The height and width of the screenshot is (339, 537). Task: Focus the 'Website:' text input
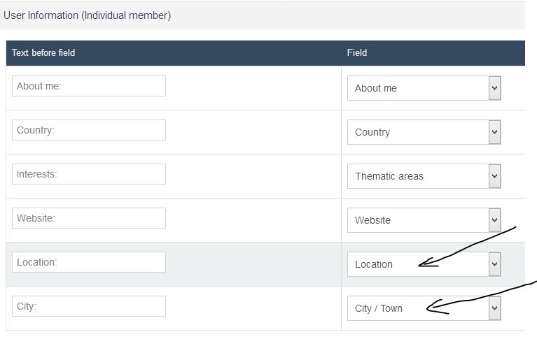[89, 218]
